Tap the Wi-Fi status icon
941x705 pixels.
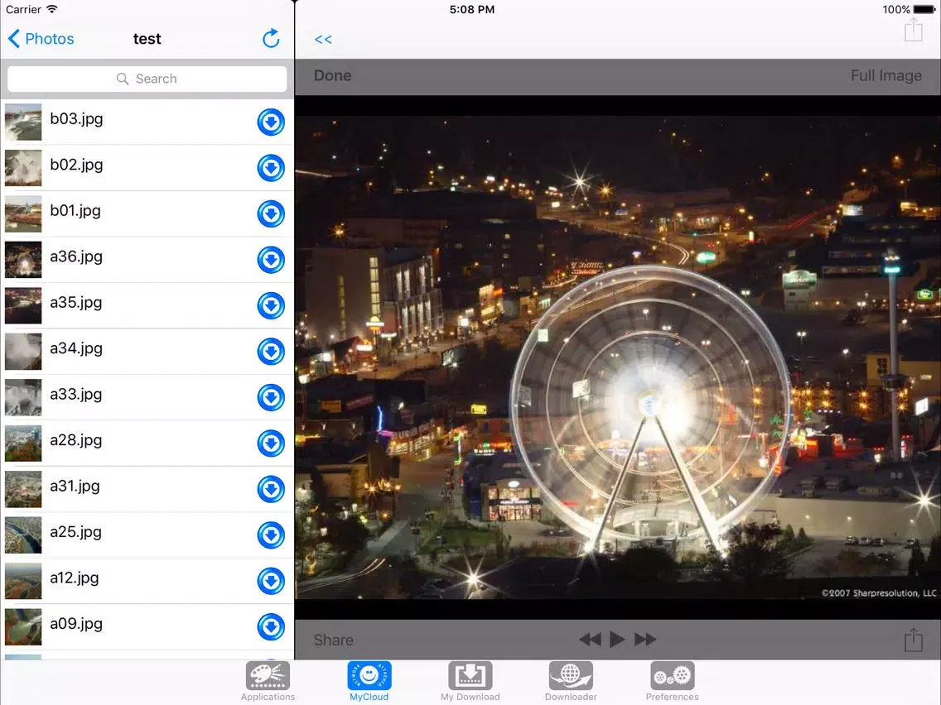pos(52,9)
